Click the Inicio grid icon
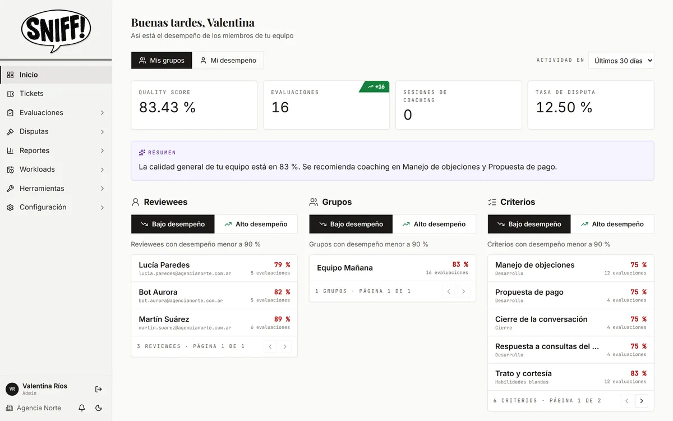This screenshot has width=673, height=421. point(10,75)
